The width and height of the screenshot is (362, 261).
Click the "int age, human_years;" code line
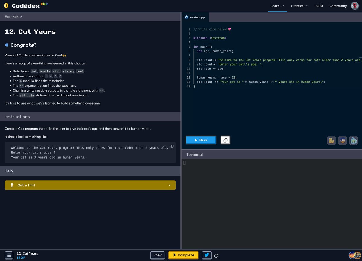click(215, 51)
